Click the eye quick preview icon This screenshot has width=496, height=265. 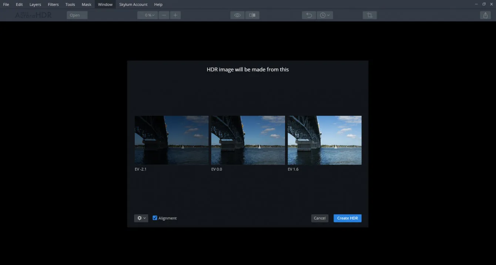click(237, 15)
